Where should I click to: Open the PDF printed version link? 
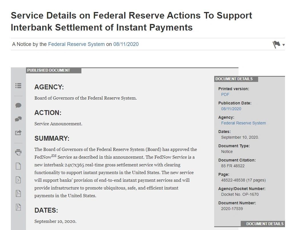[225, 94]
